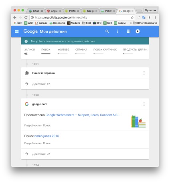Open the Meduza bookmark
Image resolution: width=170 pixels, height=183 pixels.
point(74,23)
